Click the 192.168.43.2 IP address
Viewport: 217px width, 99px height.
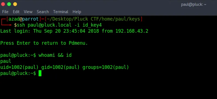[x=132, y=31]
